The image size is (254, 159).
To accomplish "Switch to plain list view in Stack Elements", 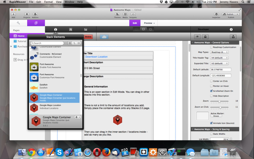I will coord(70,43).
